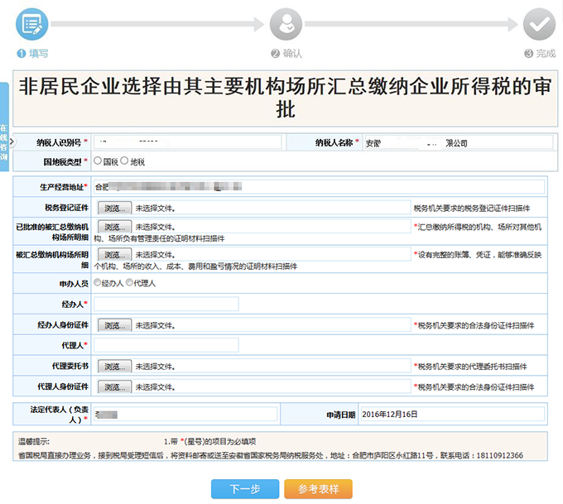This screenshot has width=563, height=504.
Task: Open the 参考表样 sample form
Action: pyautogui.click(x=318, y=489)
